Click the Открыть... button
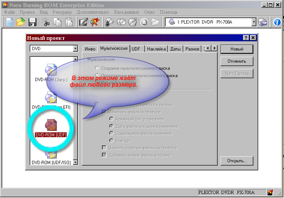 point(237,161)
